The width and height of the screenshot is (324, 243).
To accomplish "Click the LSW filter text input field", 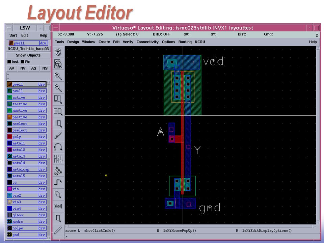I will point(28,77).
